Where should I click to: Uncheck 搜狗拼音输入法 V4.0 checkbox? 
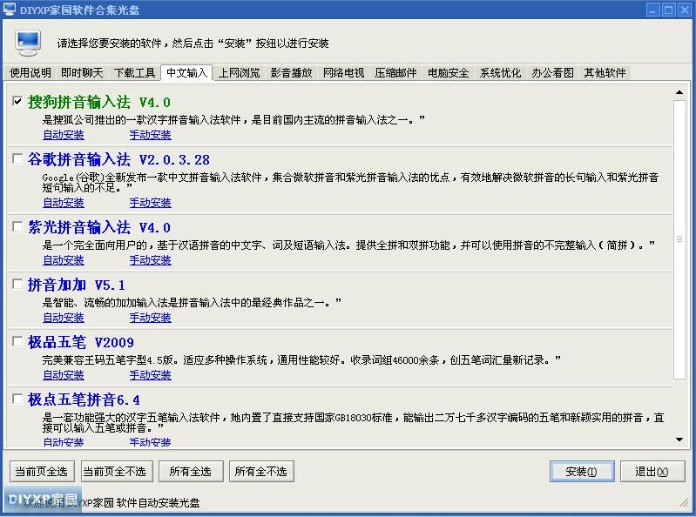coord(17,101)
